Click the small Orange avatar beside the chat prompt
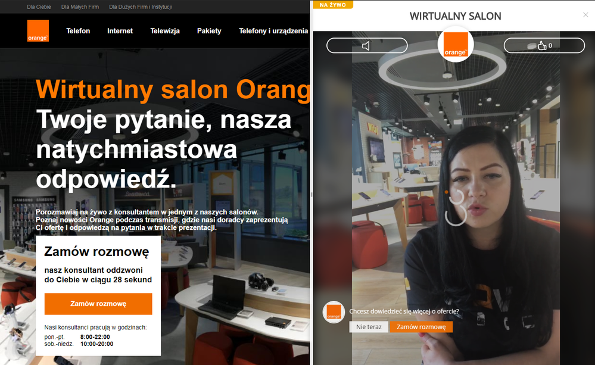The image size is (595, 365). tap(334, 312)
